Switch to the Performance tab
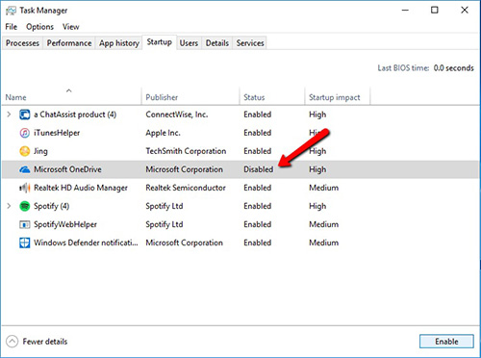This screenshot has height=358, width=481. point(69,43)
